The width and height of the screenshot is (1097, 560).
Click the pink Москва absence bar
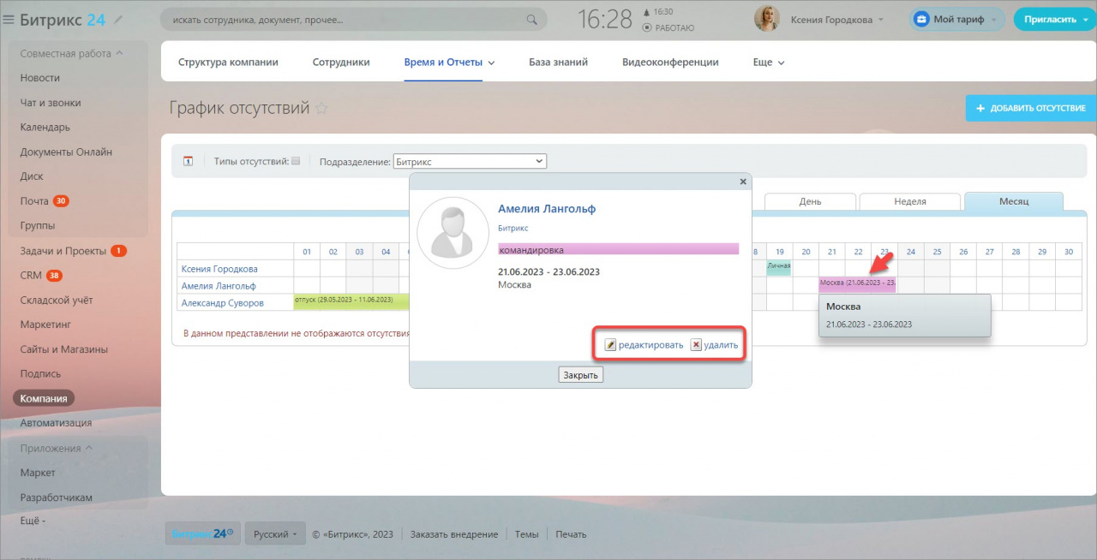[x=857, y=283]
